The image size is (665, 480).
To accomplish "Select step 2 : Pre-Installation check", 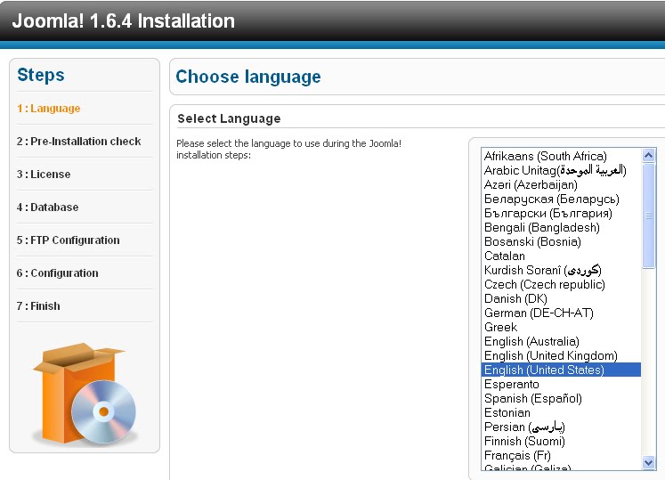I will pyautogui.click(x=78, y=142).
